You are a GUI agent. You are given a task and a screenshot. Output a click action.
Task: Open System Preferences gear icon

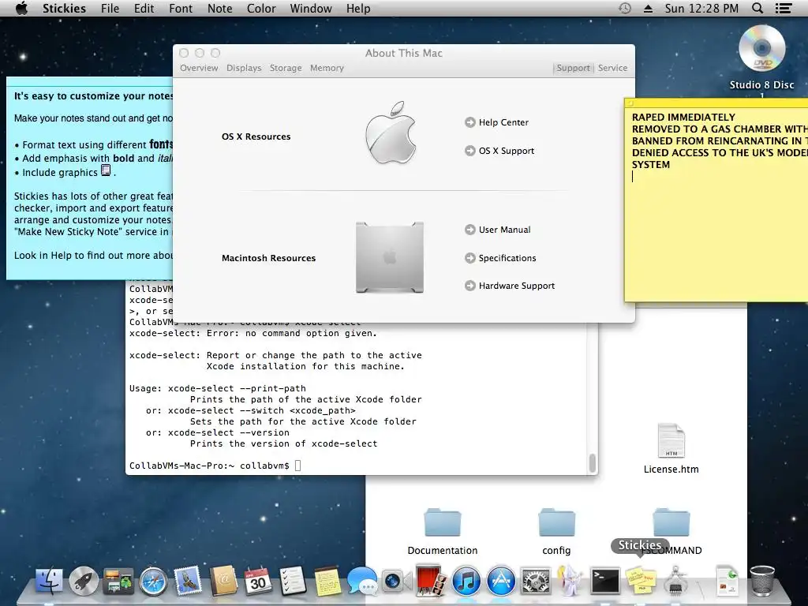[x=536, y=582]
